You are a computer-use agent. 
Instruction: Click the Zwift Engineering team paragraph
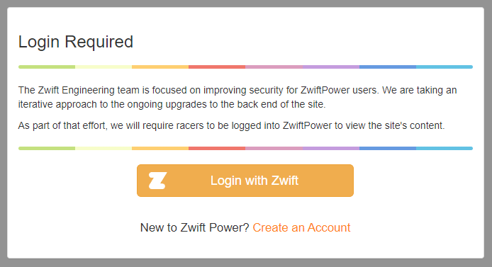(237, 97)
